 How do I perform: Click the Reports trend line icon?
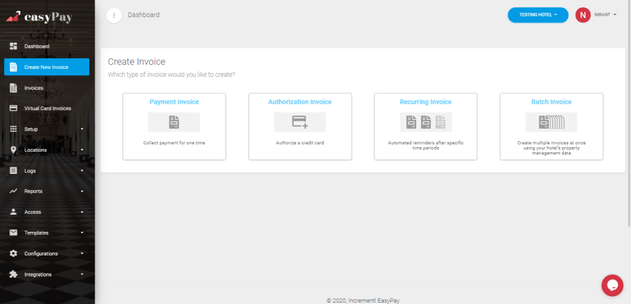point(13,191)
